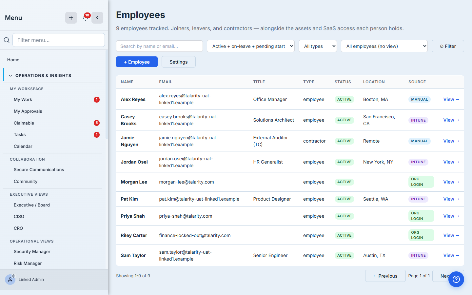The width and height of the screenshot is (472, 295).
Task: Click Alex Reyes MANUAL source badge
Action: pyautogui.click(x=420, y=99)
